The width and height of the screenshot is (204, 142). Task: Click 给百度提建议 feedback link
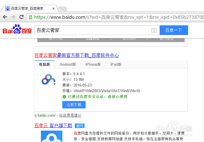(70, 116)
